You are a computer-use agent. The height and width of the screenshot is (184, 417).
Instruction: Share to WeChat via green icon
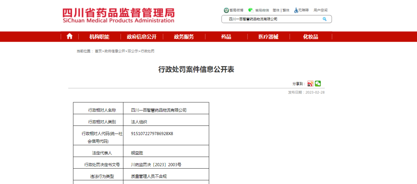(x=318, y=84)
